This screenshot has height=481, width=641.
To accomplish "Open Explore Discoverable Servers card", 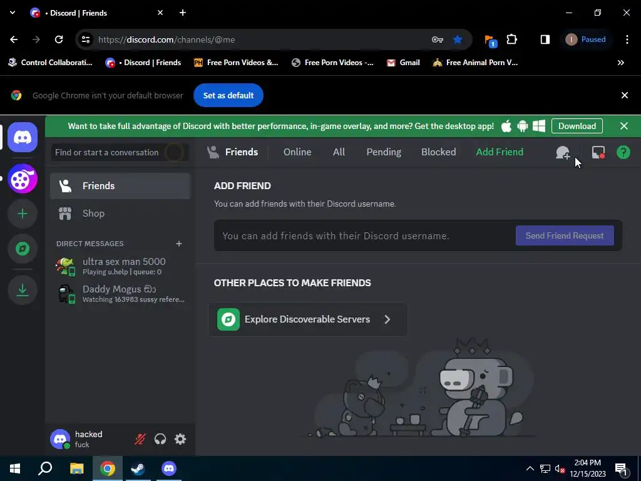I will [x=308, y=319].
